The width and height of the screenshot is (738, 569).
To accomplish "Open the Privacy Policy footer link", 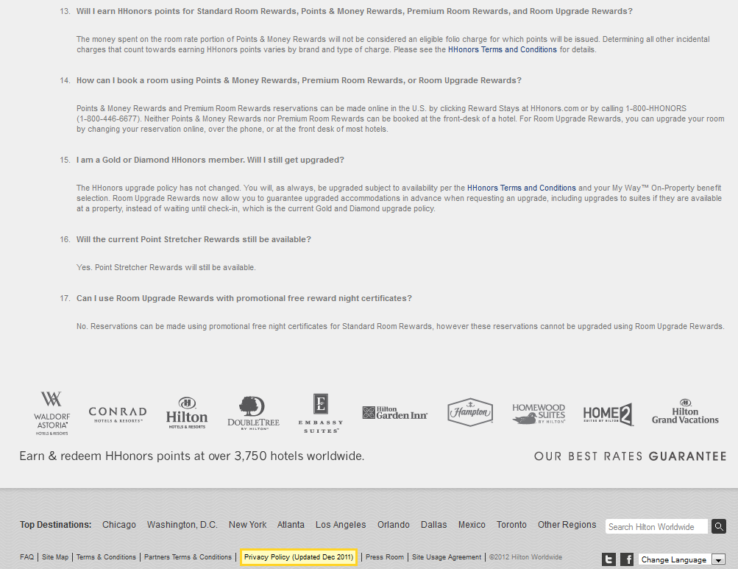I will (299, 557).
